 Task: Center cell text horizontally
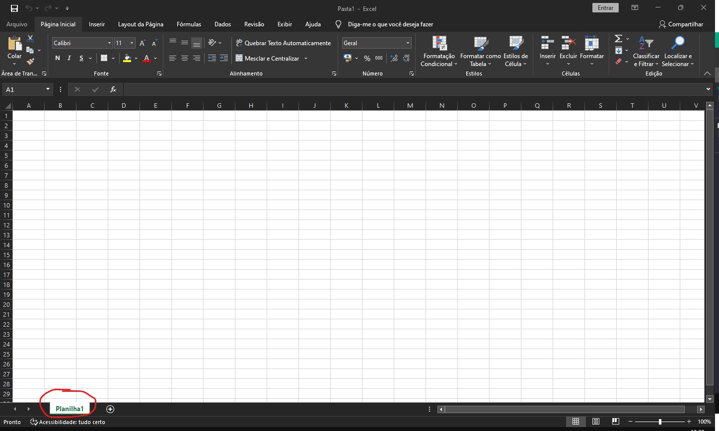coord(185,58)
